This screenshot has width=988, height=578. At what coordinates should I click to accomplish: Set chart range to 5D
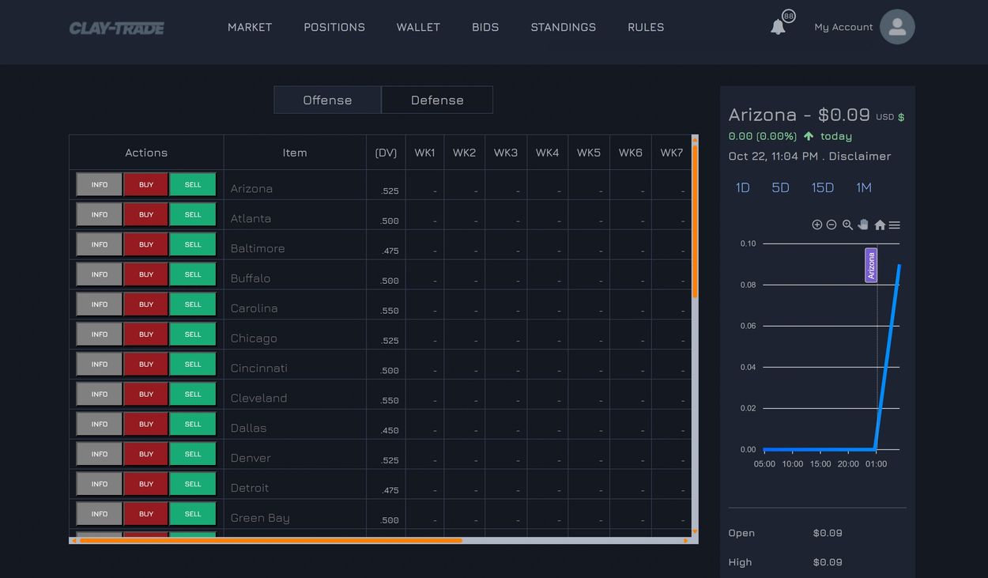(780, 187)
